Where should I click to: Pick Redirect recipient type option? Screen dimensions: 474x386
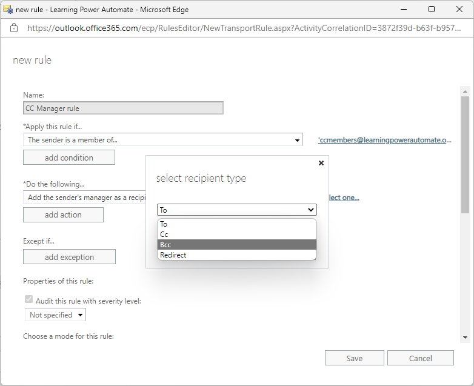point(236,255)
